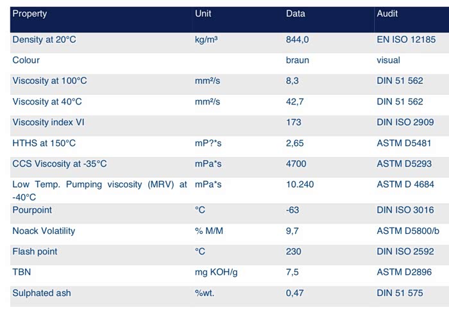
Task: Click the mg KOH/g unit cell
Action: (x=216, y=272)
